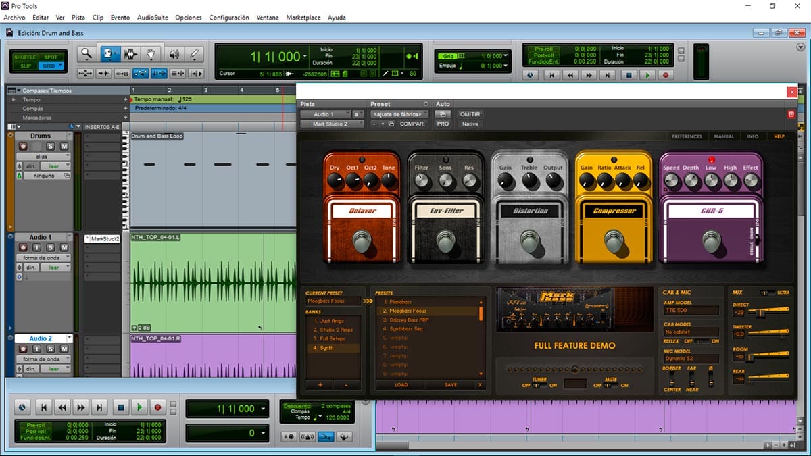Record-enable the Audio 1 track

pyautogui.click(x=23, y=247)
